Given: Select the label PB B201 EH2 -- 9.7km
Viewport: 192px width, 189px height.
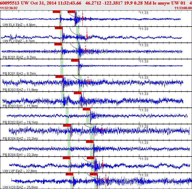Looking at the screenshot, I should [x=19, y=74].
